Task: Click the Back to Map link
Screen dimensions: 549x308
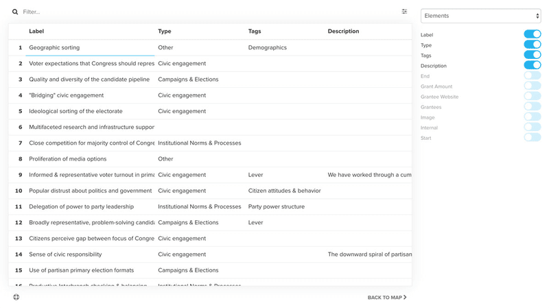Action: point(385,298)
